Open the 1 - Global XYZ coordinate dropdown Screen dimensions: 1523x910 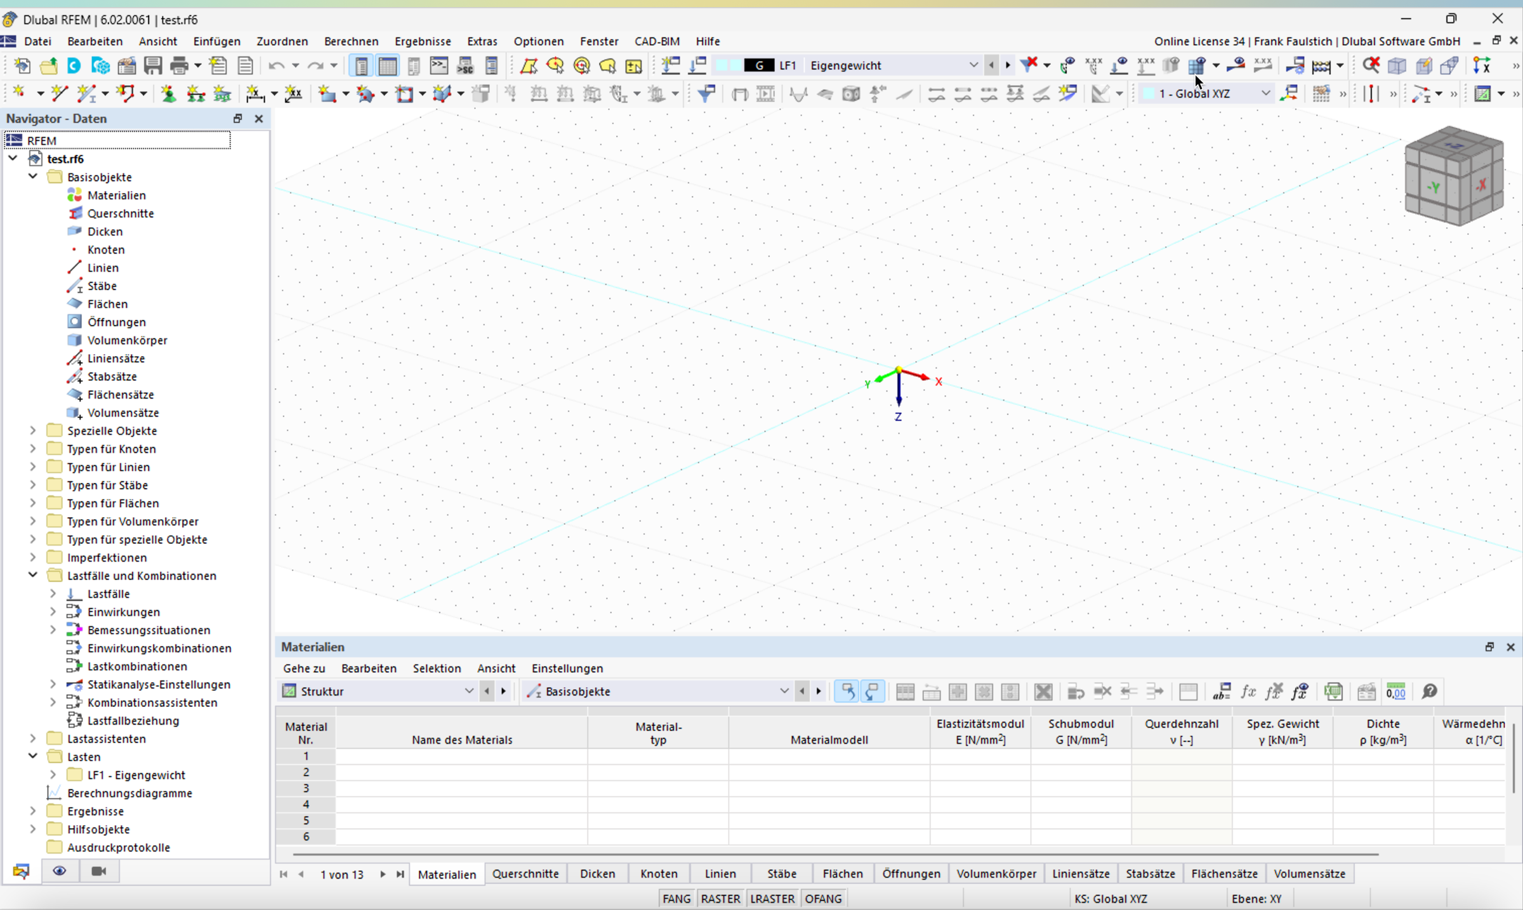pyautogui.click(x=1265, y=93)
